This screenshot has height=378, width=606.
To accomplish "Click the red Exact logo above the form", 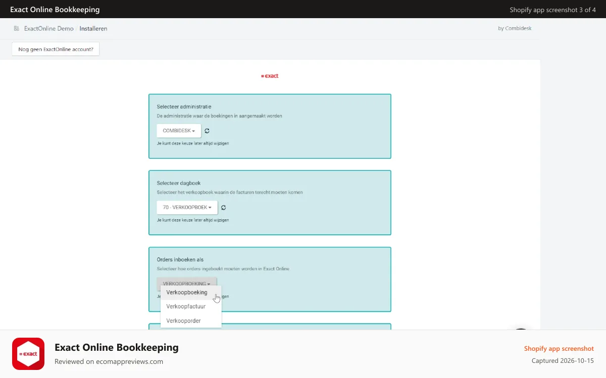I will tap(270, 76).
